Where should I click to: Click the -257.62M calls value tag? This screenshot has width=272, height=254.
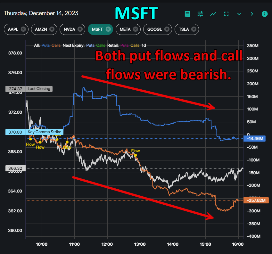(256, 200)
